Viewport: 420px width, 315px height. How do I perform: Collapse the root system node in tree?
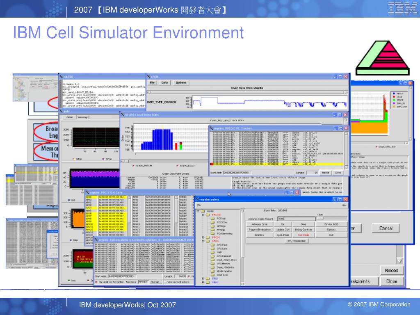click(x=199, y=211)
